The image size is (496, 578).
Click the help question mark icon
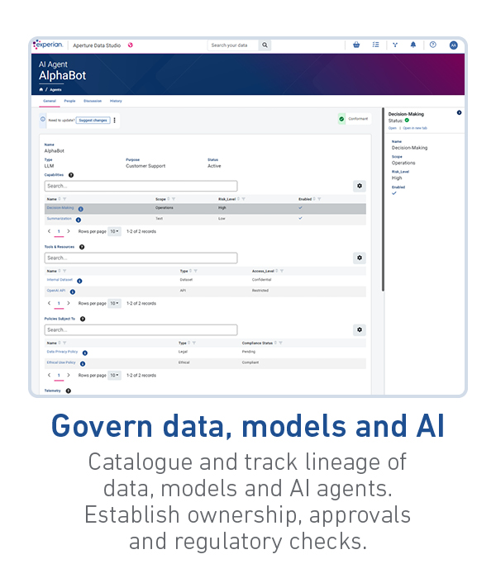click(x=432, y=45)
